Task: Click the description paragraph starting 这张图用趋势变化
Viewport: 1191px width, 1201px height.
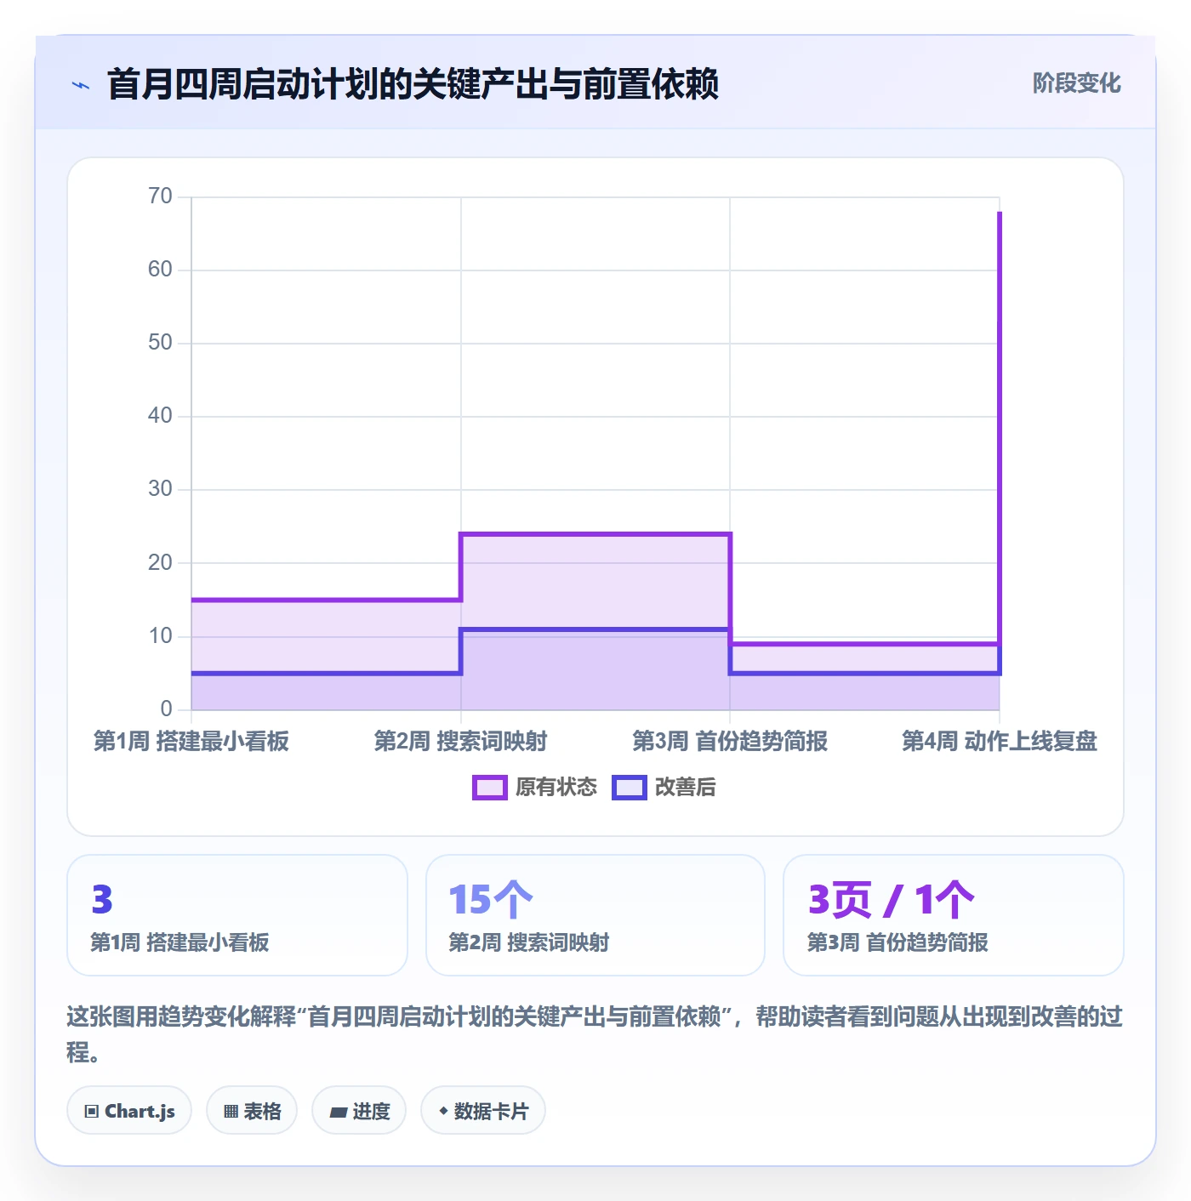Action: click(595, 1034)
